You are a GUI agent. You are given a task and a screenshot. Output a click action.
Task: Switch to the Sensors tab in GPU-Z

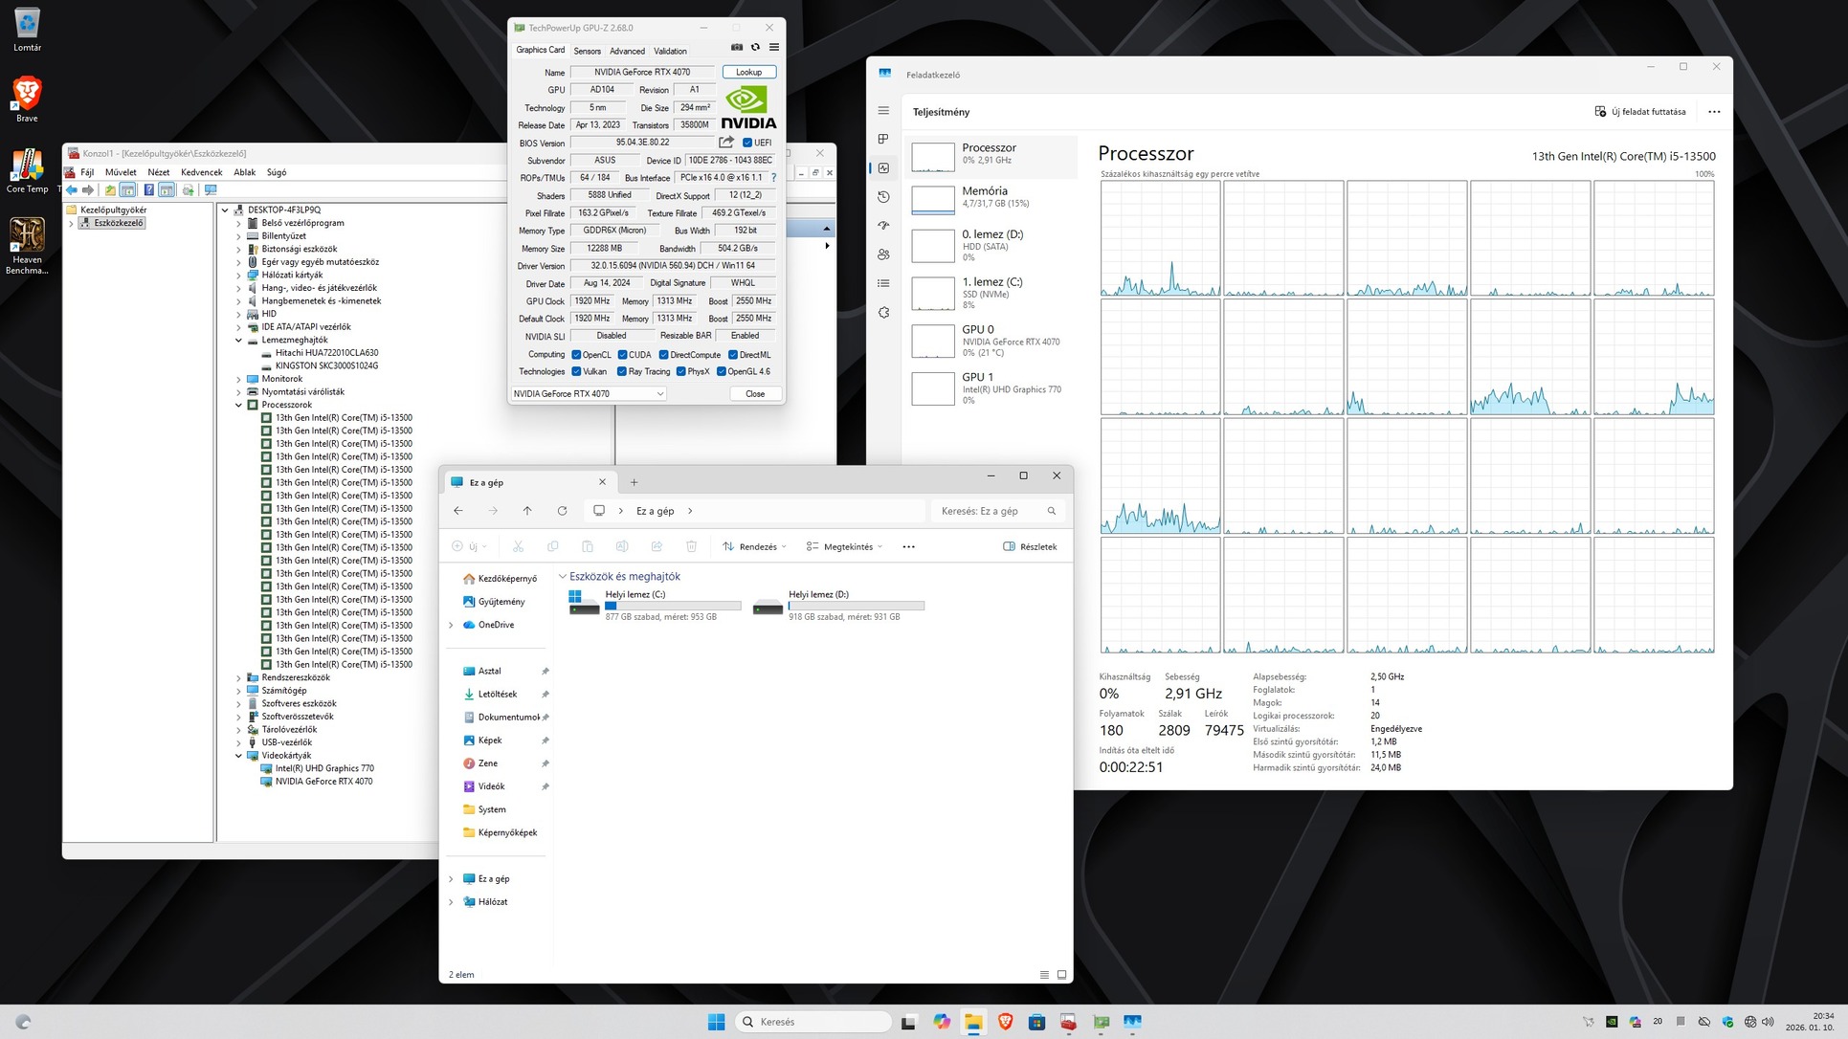(x=587, y=51)
